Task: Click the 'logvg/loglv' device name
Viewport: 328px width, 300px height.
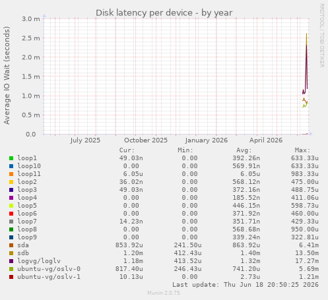Action: (39, 261)
